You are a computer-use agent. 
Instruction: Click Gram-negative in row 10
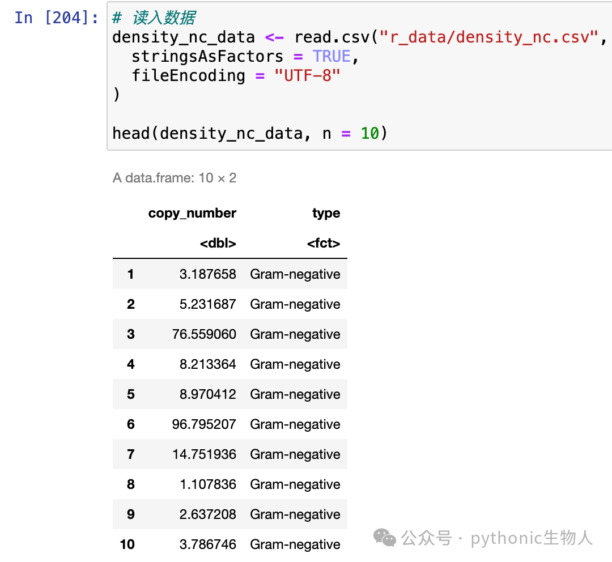pyautogui.click(x=295, y=545)
